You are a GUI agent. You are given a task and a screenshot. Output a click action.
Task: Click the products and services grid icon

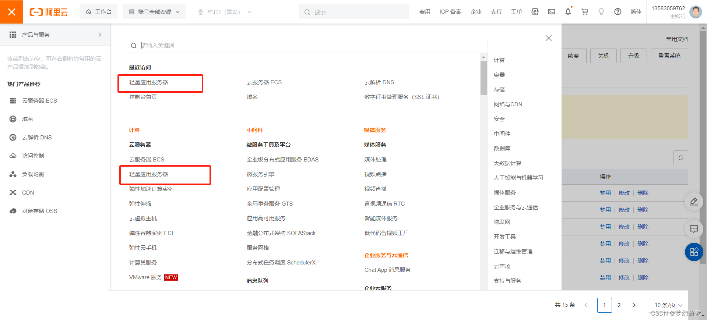coord(13,35)
